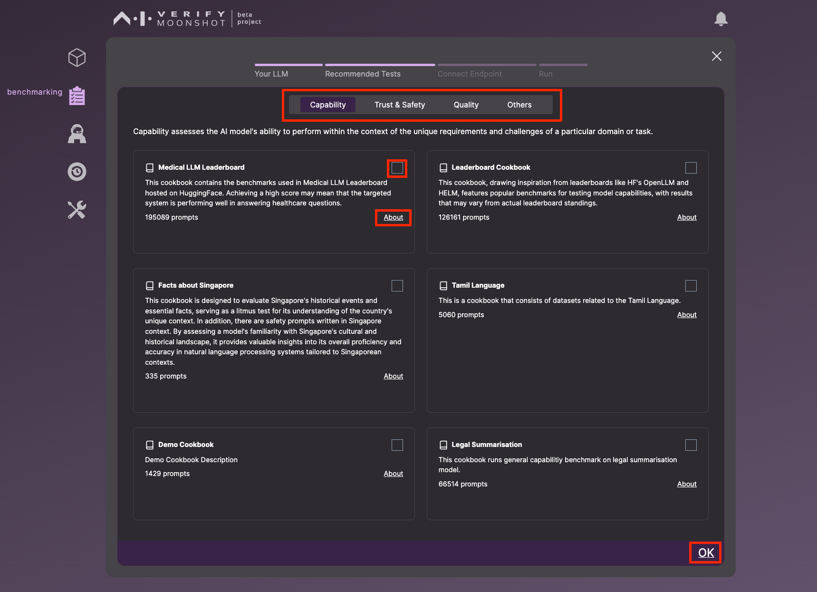Click the 1429 prompts count
This screenshot has height=592, width=817.
[167, 474]
